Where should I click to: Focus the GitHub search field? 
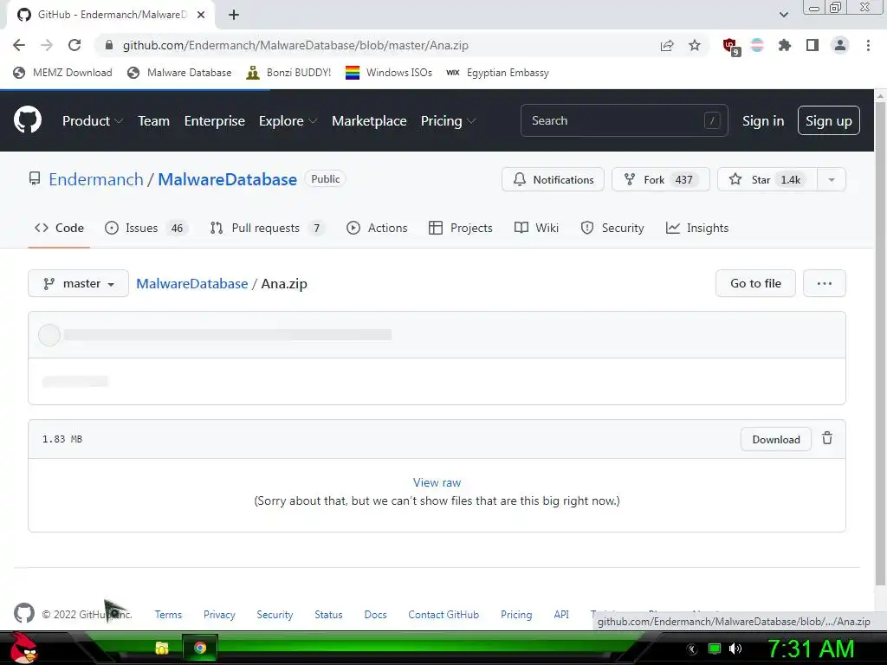(624, 120)
